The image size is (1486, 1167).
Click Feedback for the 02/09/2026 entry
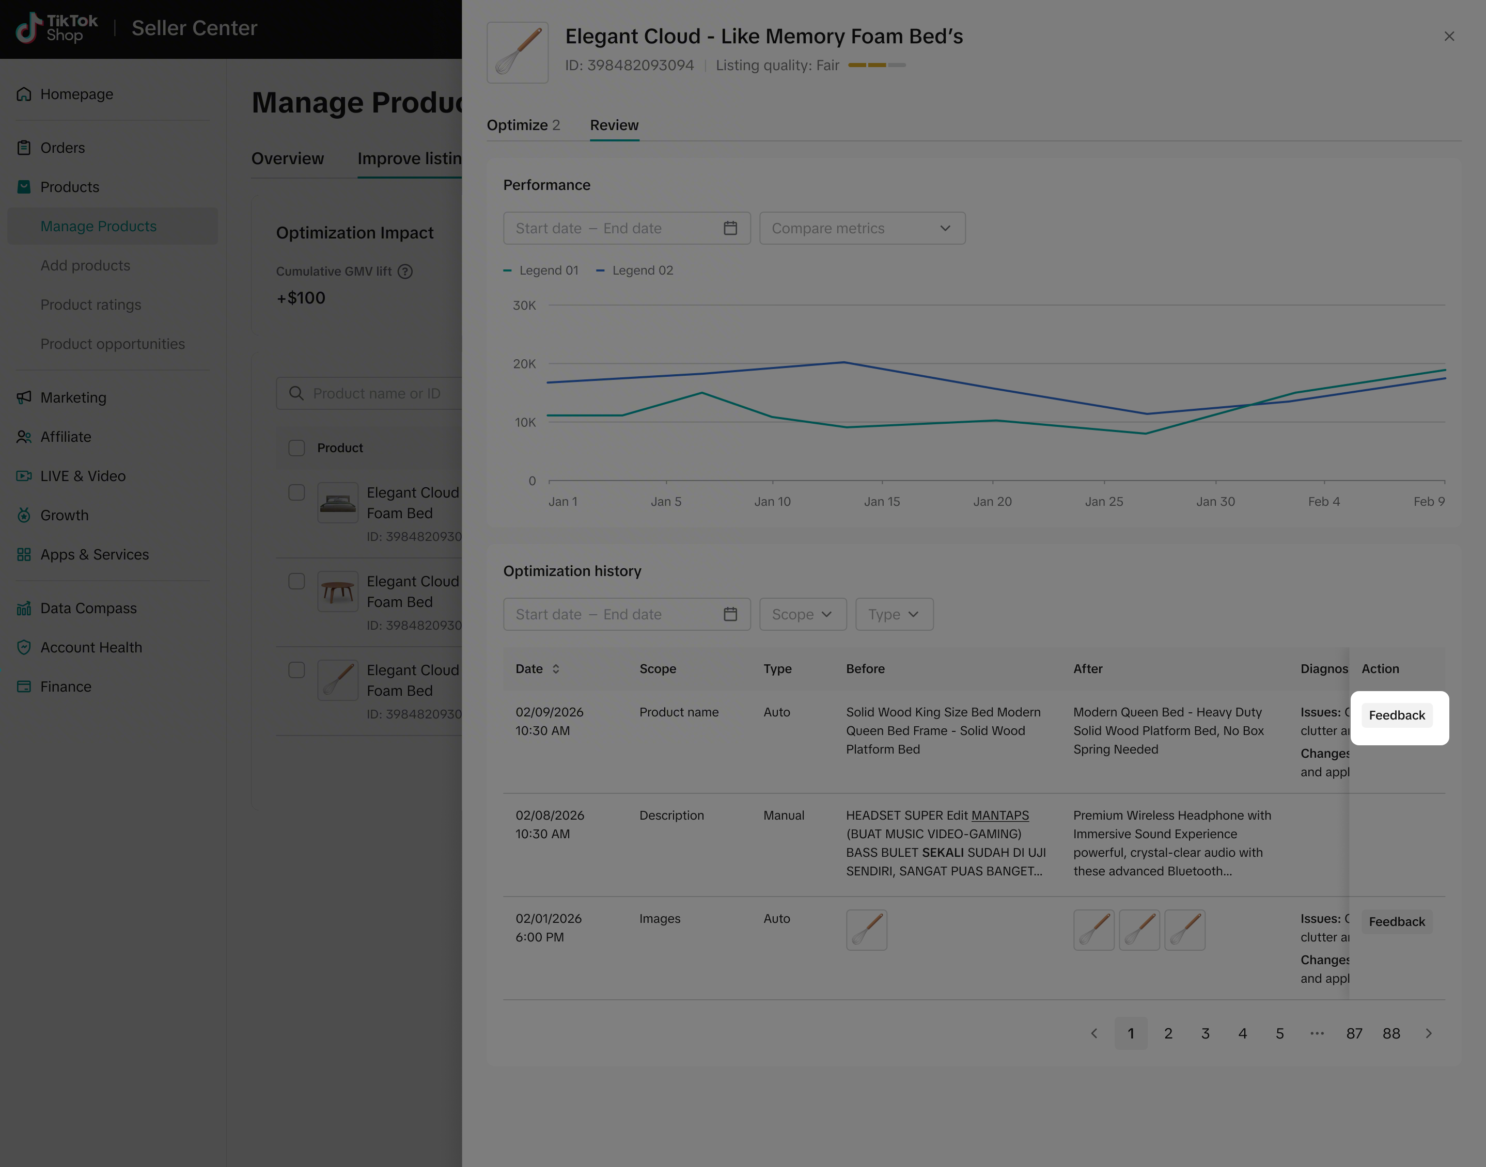click(x=1397, y=715)
